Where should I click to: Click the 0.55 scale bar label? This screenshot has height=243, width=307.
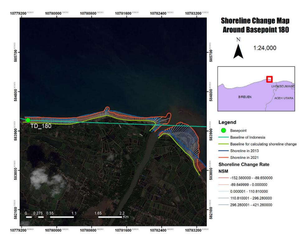click(x=50, y=213)
